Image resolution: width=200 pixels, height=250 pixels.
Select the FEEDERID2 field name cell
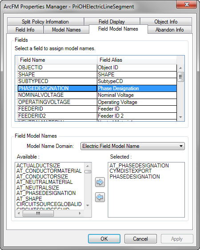pyautogui.click(x=57, y=116)
